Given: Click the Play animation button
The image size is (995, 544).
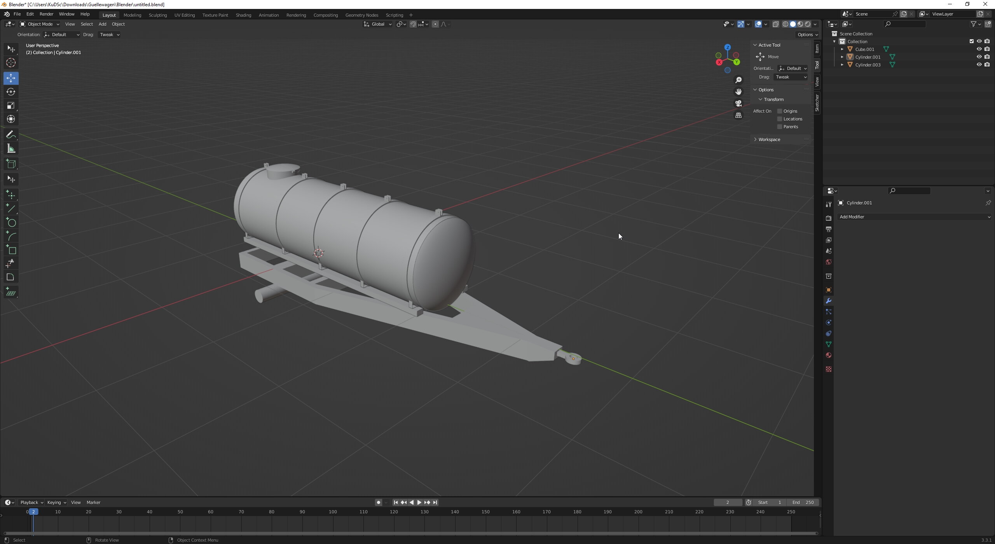Looking at the screenshot, I should pyautogui.click(x=419, y=502).
